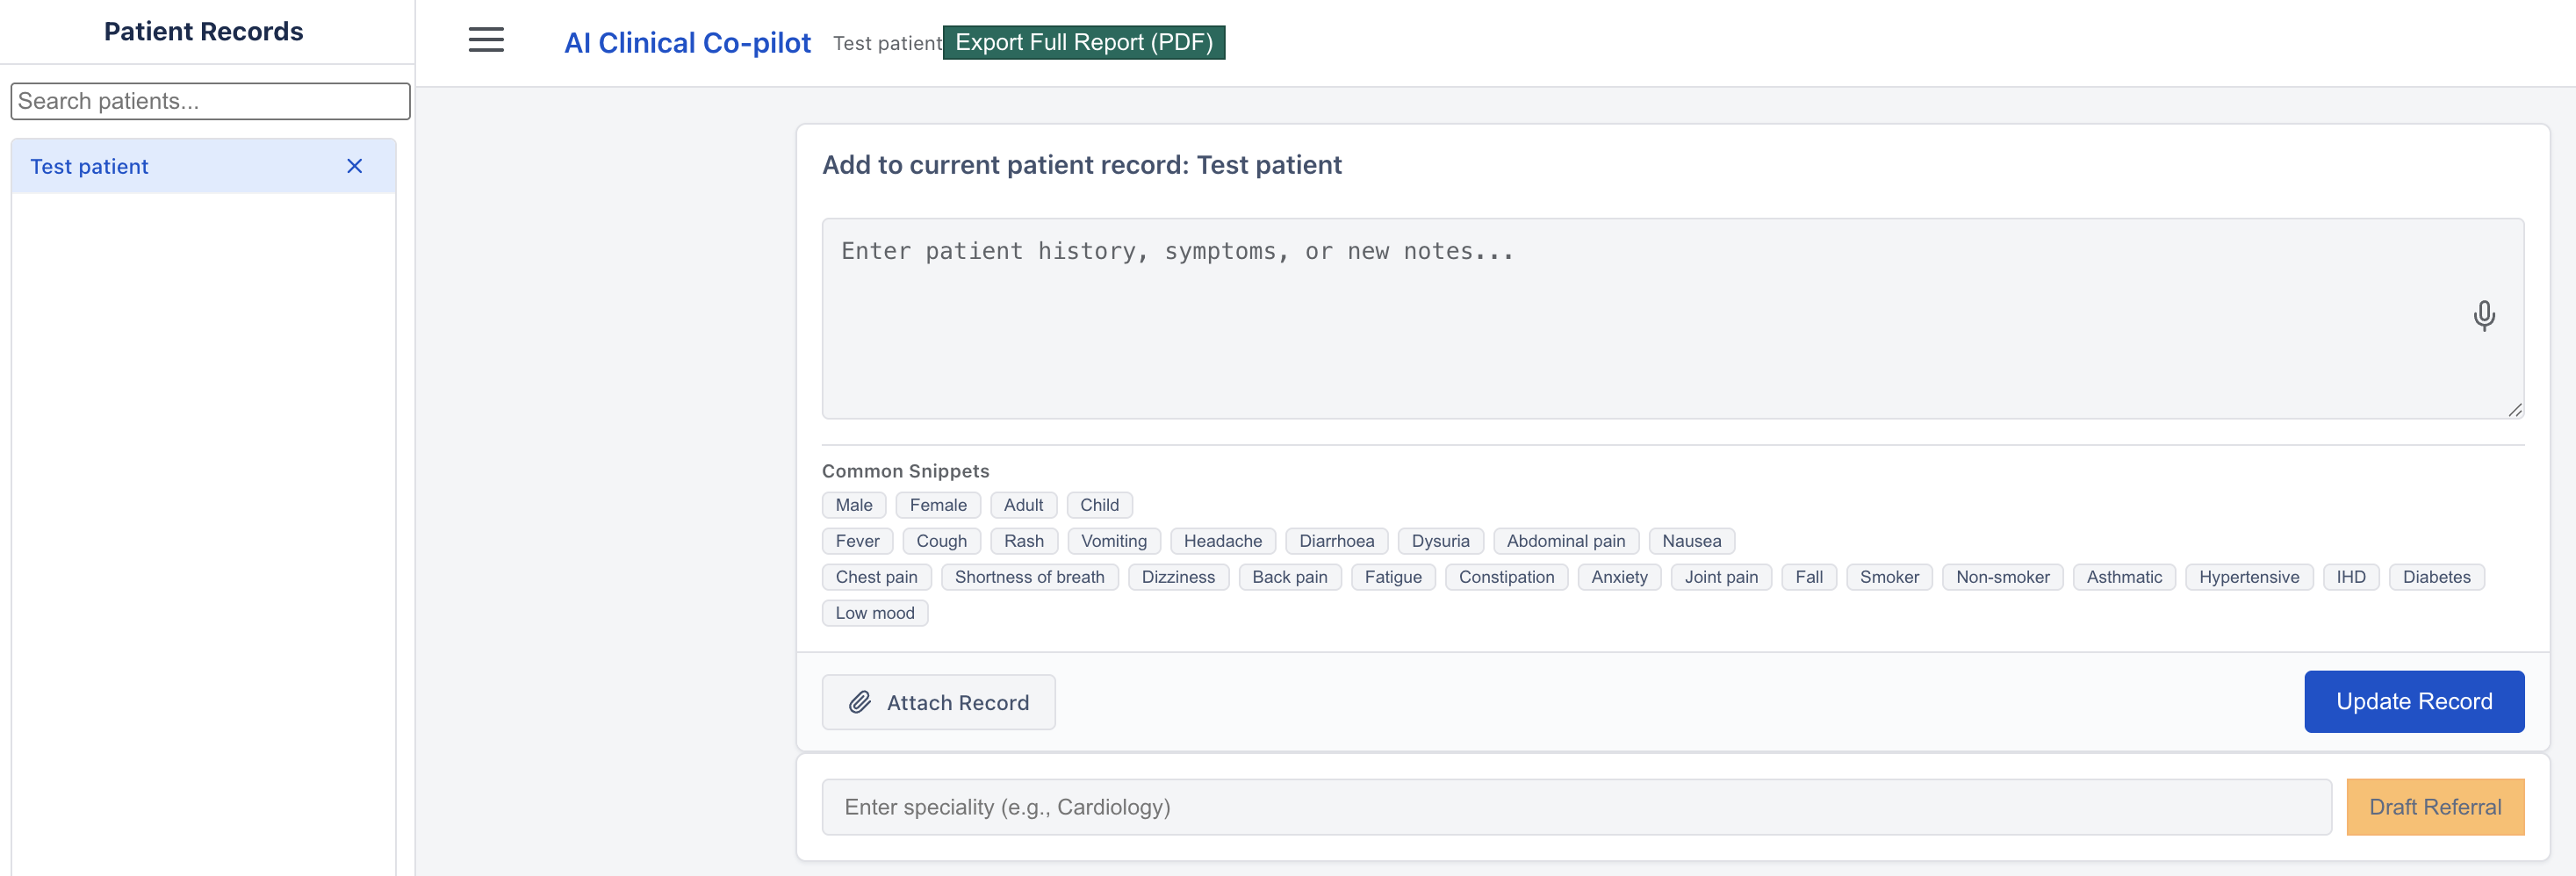
Task: Toggle the Smoker snippet chip
Action: click(1889, 577)
